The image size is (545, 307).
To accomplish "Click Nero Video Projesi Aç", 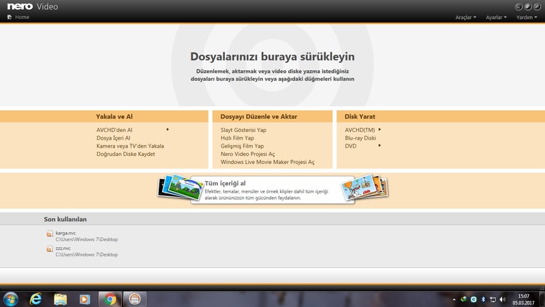I will [247, 154].
